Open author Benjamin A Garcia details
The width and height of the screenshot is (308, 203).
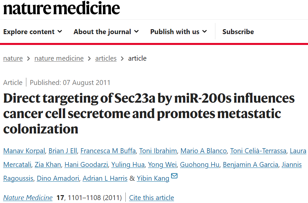tap(250, 165)
